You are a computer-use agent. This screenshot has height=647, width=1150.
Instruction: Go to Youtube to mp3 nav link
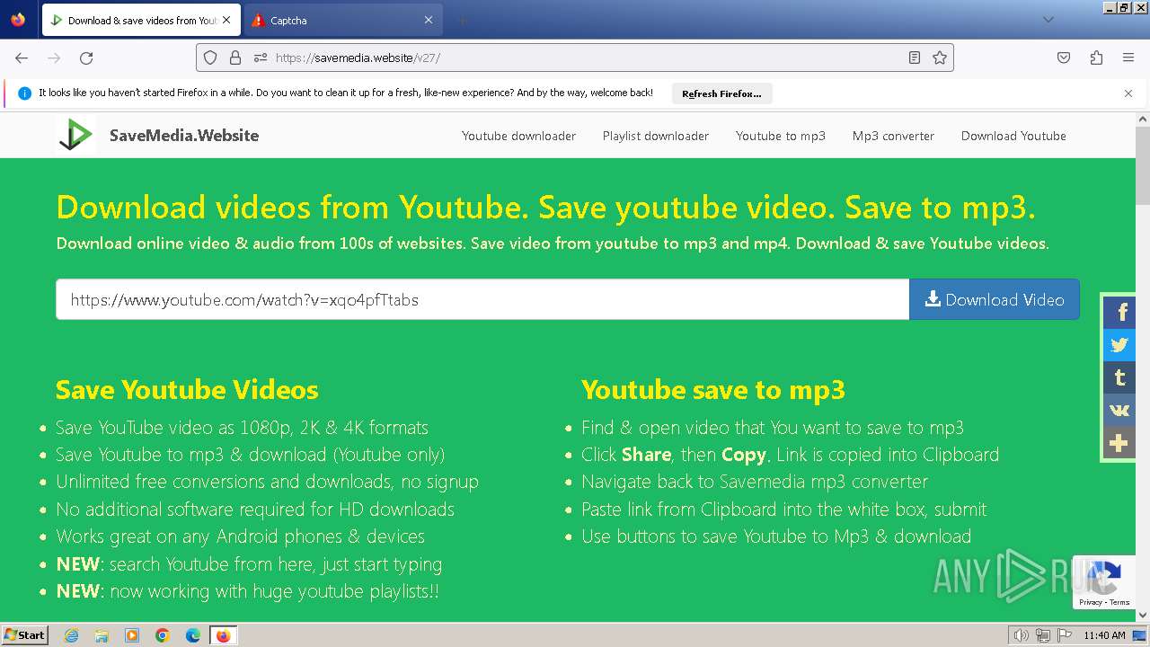781,136
